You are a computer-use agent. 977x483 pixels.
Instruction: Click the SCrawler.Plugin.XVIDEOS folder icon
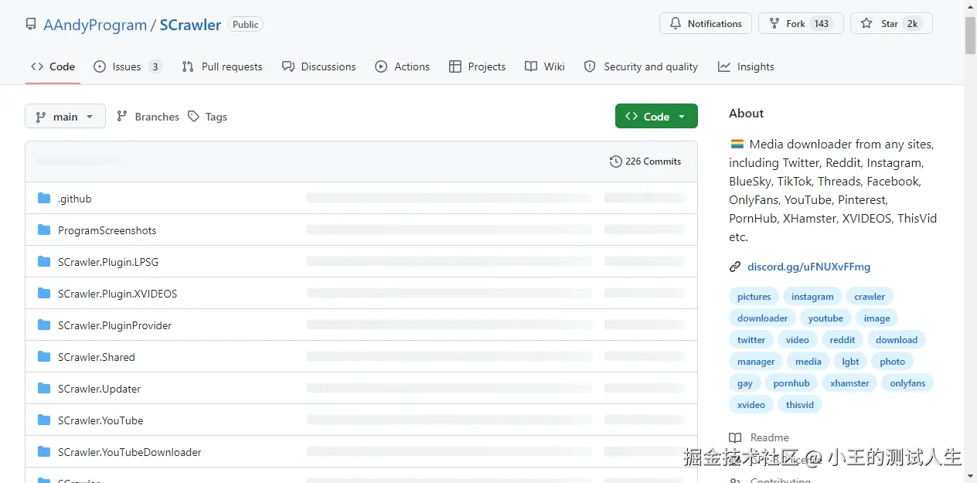coord(44,294)
